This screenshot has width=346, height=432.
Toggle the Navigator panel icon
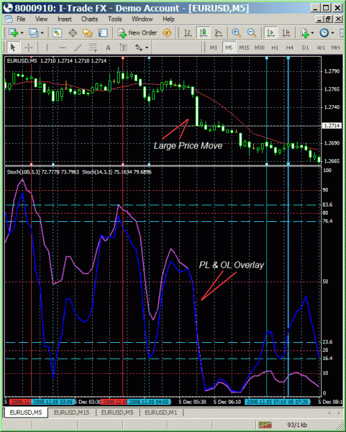point(87,32)
